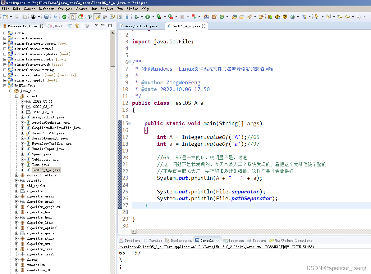
Task: Open the web browser globe icon
Action: pos(293,17)
